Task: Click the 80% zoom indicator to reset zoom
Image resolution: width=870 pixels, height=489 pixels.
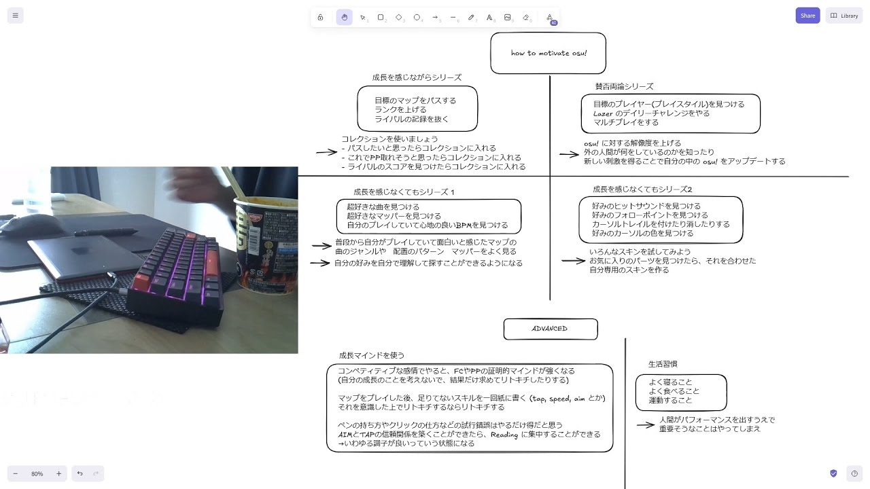Action: pyautogui.click(x=37, y=473)
